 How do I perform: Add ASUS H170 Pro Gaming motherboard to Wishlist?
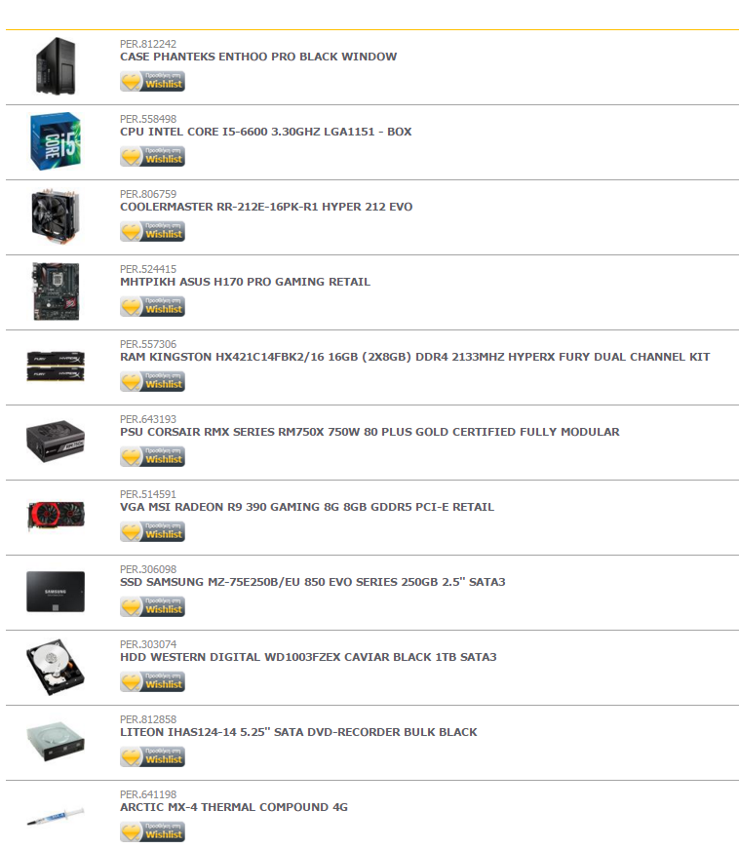(x=152, y=306)
